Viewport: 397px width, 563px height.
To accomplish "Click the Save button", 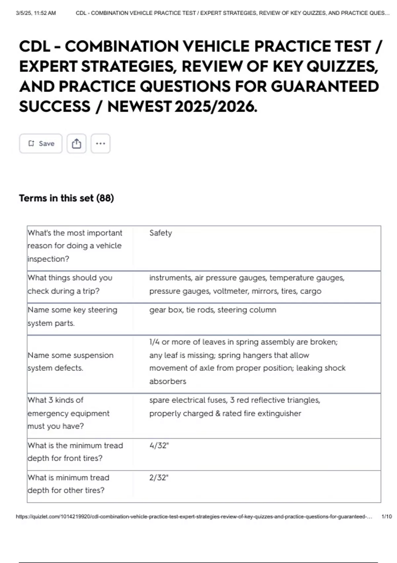I will (x=41, y=143).
